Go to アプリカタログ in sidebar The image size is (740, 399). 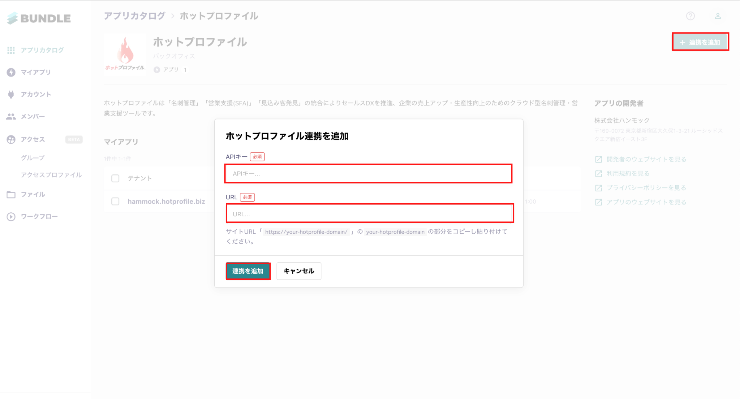tap(42, 50)
